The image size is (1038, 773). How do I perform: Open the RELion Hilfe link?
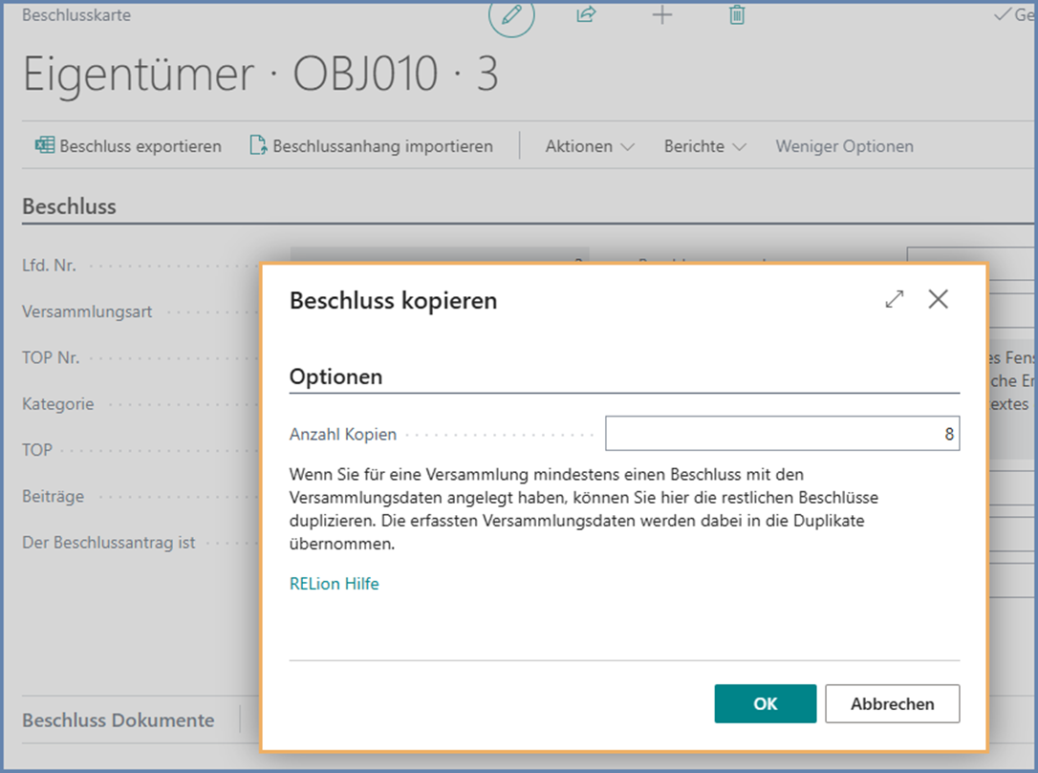tap(335, 584)
